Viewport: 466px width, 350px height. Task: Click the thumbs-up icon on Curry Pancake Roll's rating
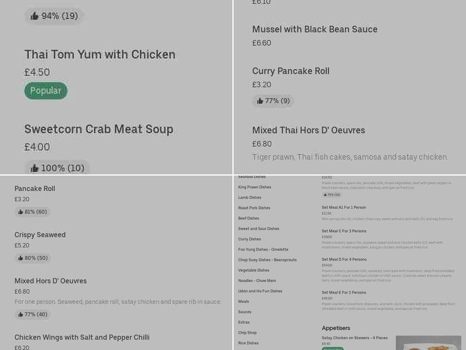260,101
